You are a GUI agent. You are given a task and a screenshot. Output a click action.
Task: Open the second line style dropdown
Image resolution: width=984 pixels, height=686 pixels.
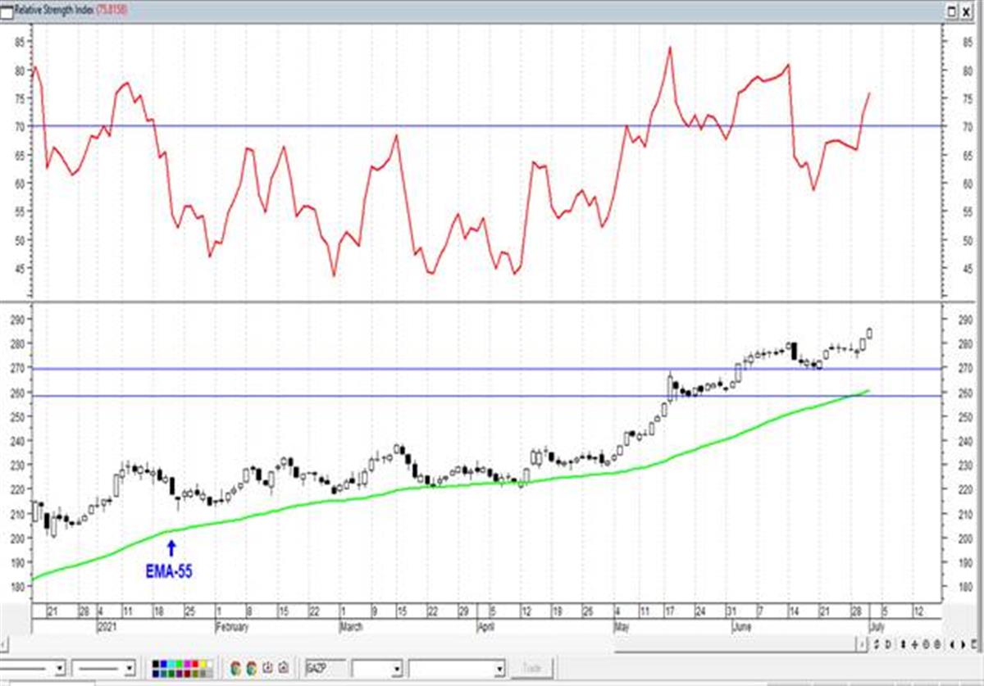click(129, 669)
